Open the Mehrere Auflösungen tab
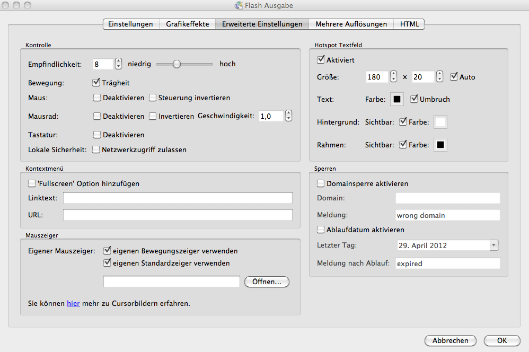 (x=351, y=24)
